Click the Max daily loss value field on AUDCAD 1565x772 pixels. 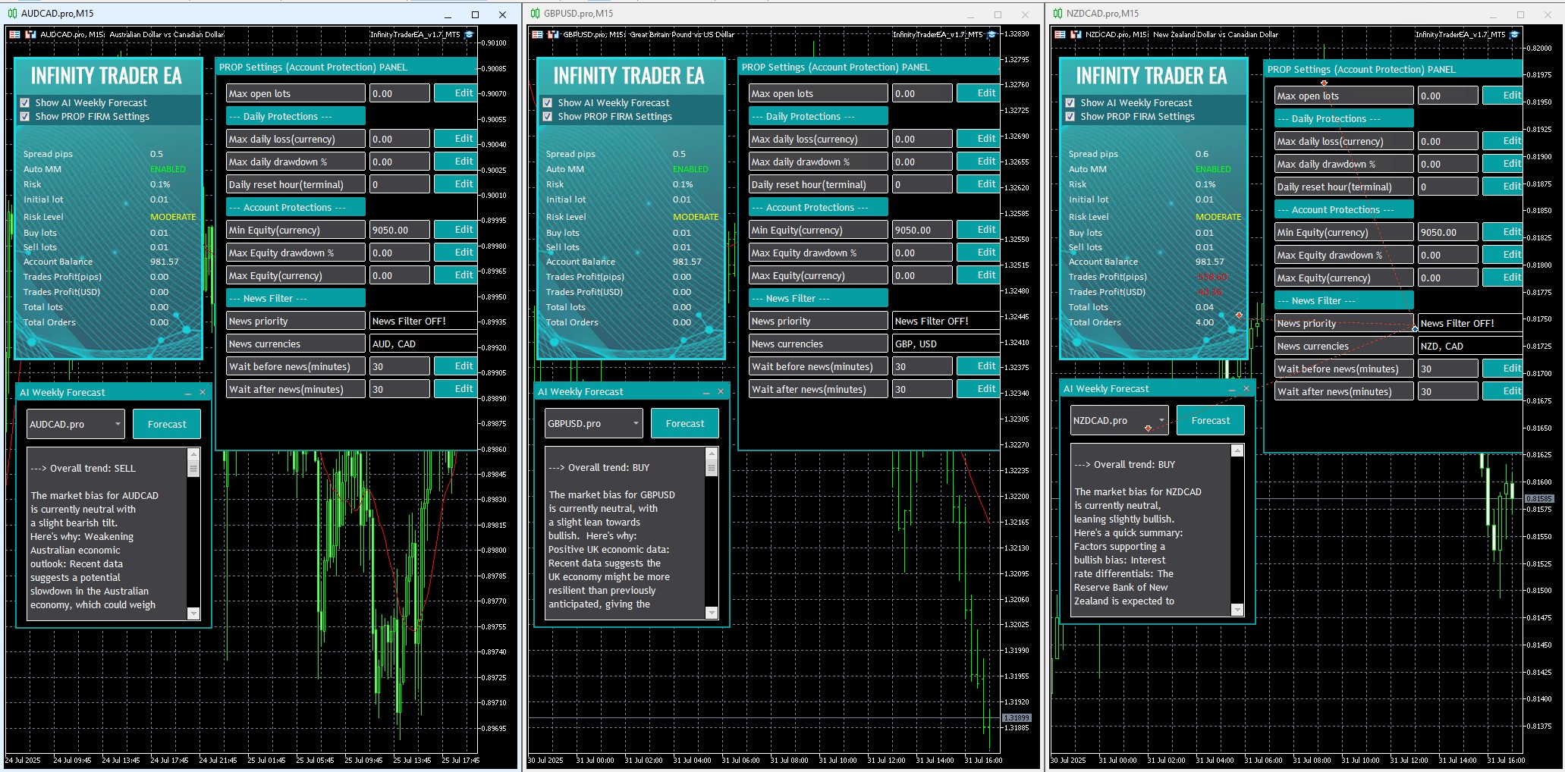(399, 139)
